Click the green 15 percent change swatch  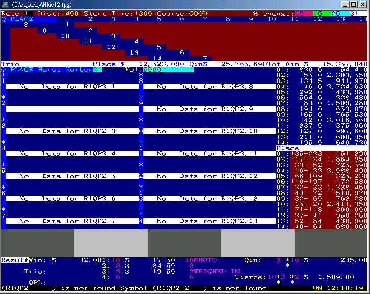318,13
